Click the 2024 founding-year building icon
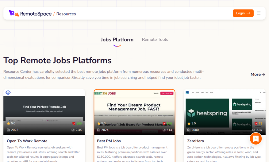The width and height of the screenshot is (269, 162). pyautogui.click(x=98, y=130)
